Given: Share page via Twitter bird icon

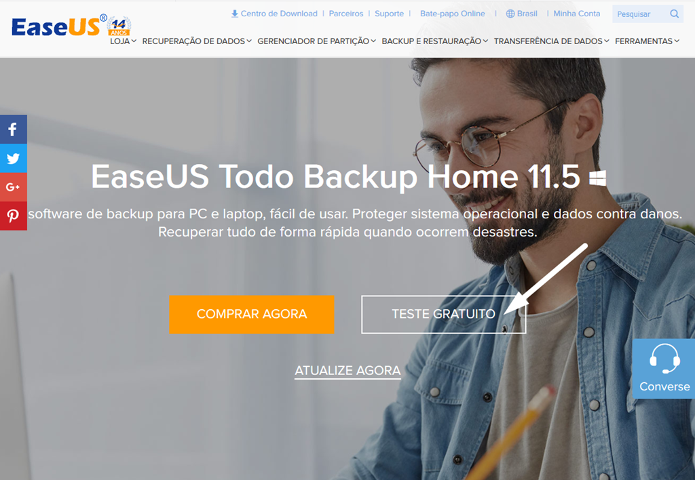Looking at the screenshot, I should pyautogui.click(x=13, y=158).
